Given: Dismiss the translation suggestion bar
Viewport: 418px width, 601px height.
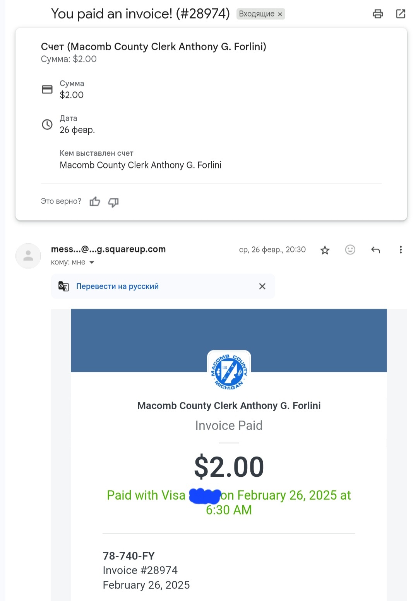Looking at the screenshot, I should pyautogui.click(x=262, y=286).
